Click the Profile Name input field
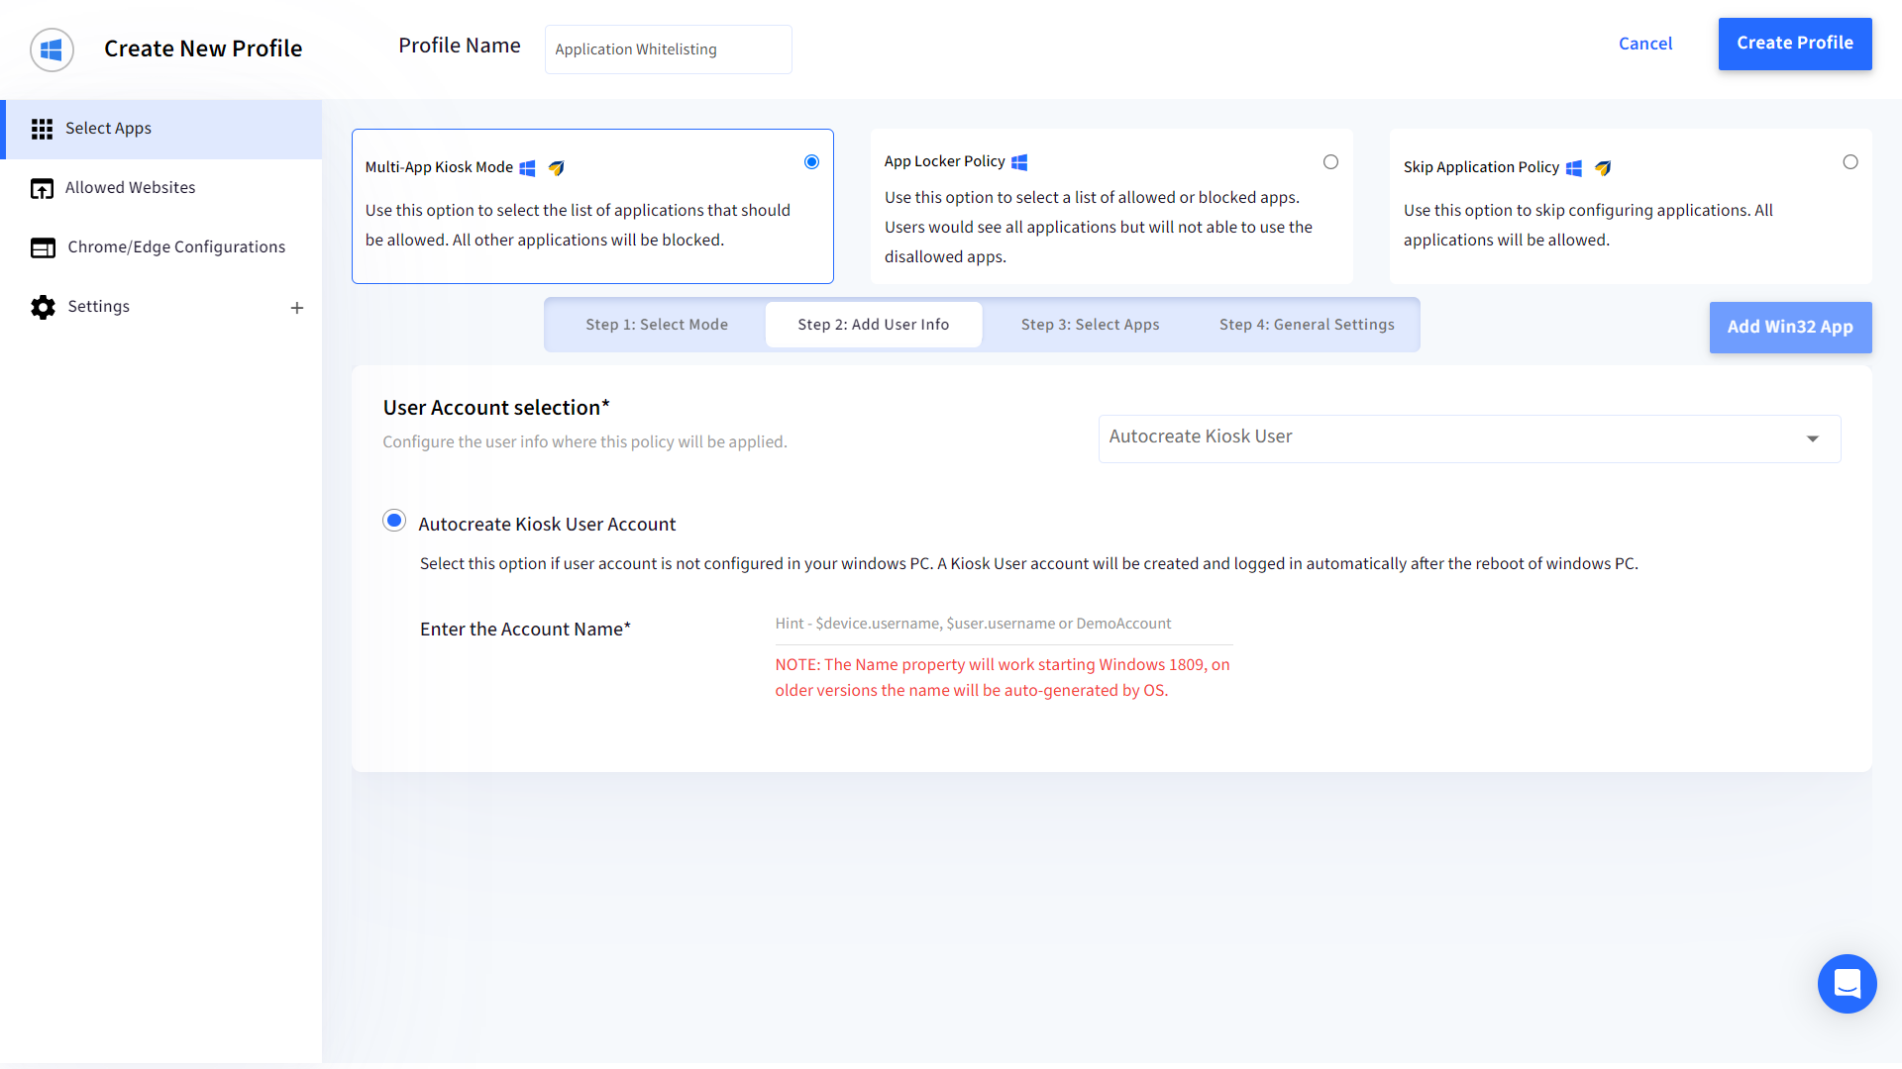The image size is (1902, 1069). click(668, 49)
